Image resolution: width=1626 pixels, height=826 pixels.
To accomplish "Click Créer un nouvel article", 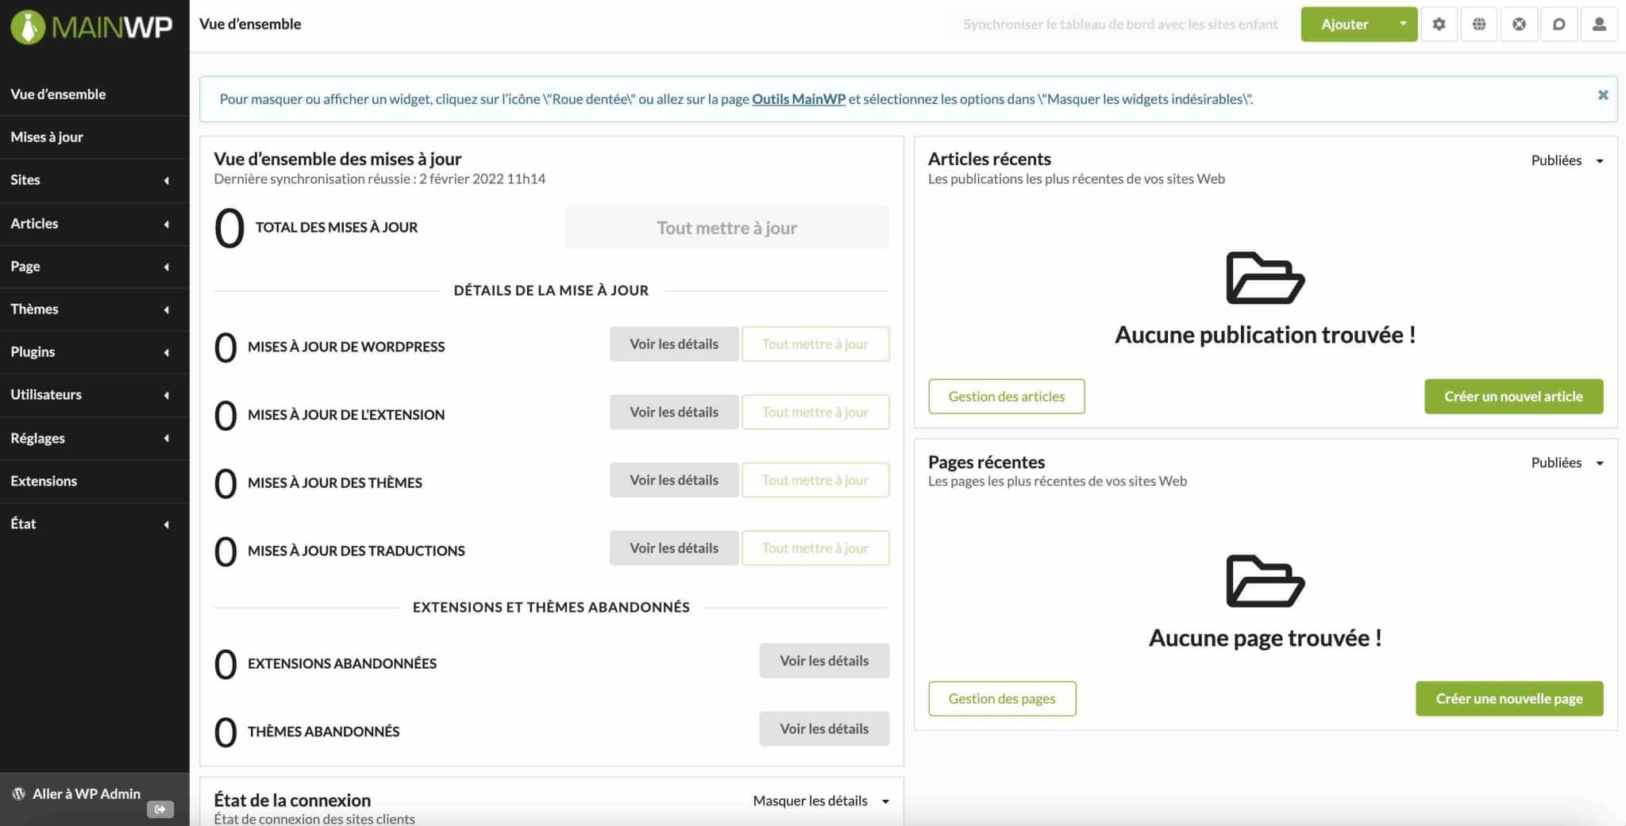I will coord(1513,397).
